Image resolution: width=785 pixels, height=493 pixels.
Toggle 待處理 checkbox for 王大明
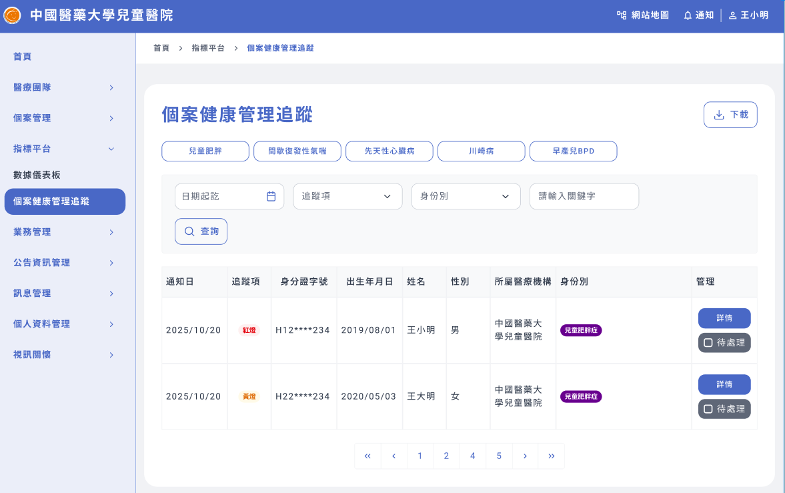(x=708, y=409)
